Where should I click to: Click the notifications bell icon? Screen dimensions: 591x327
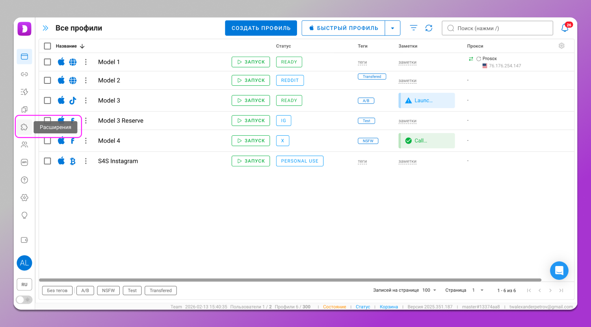(565, 28)
